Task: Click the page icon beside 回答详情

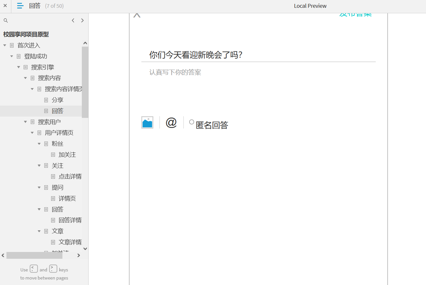Action: pos(53,220)
